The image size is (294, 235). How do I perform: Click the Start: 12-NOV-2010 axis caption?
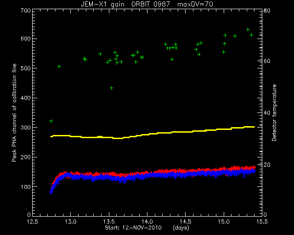(x=133, y=228)
